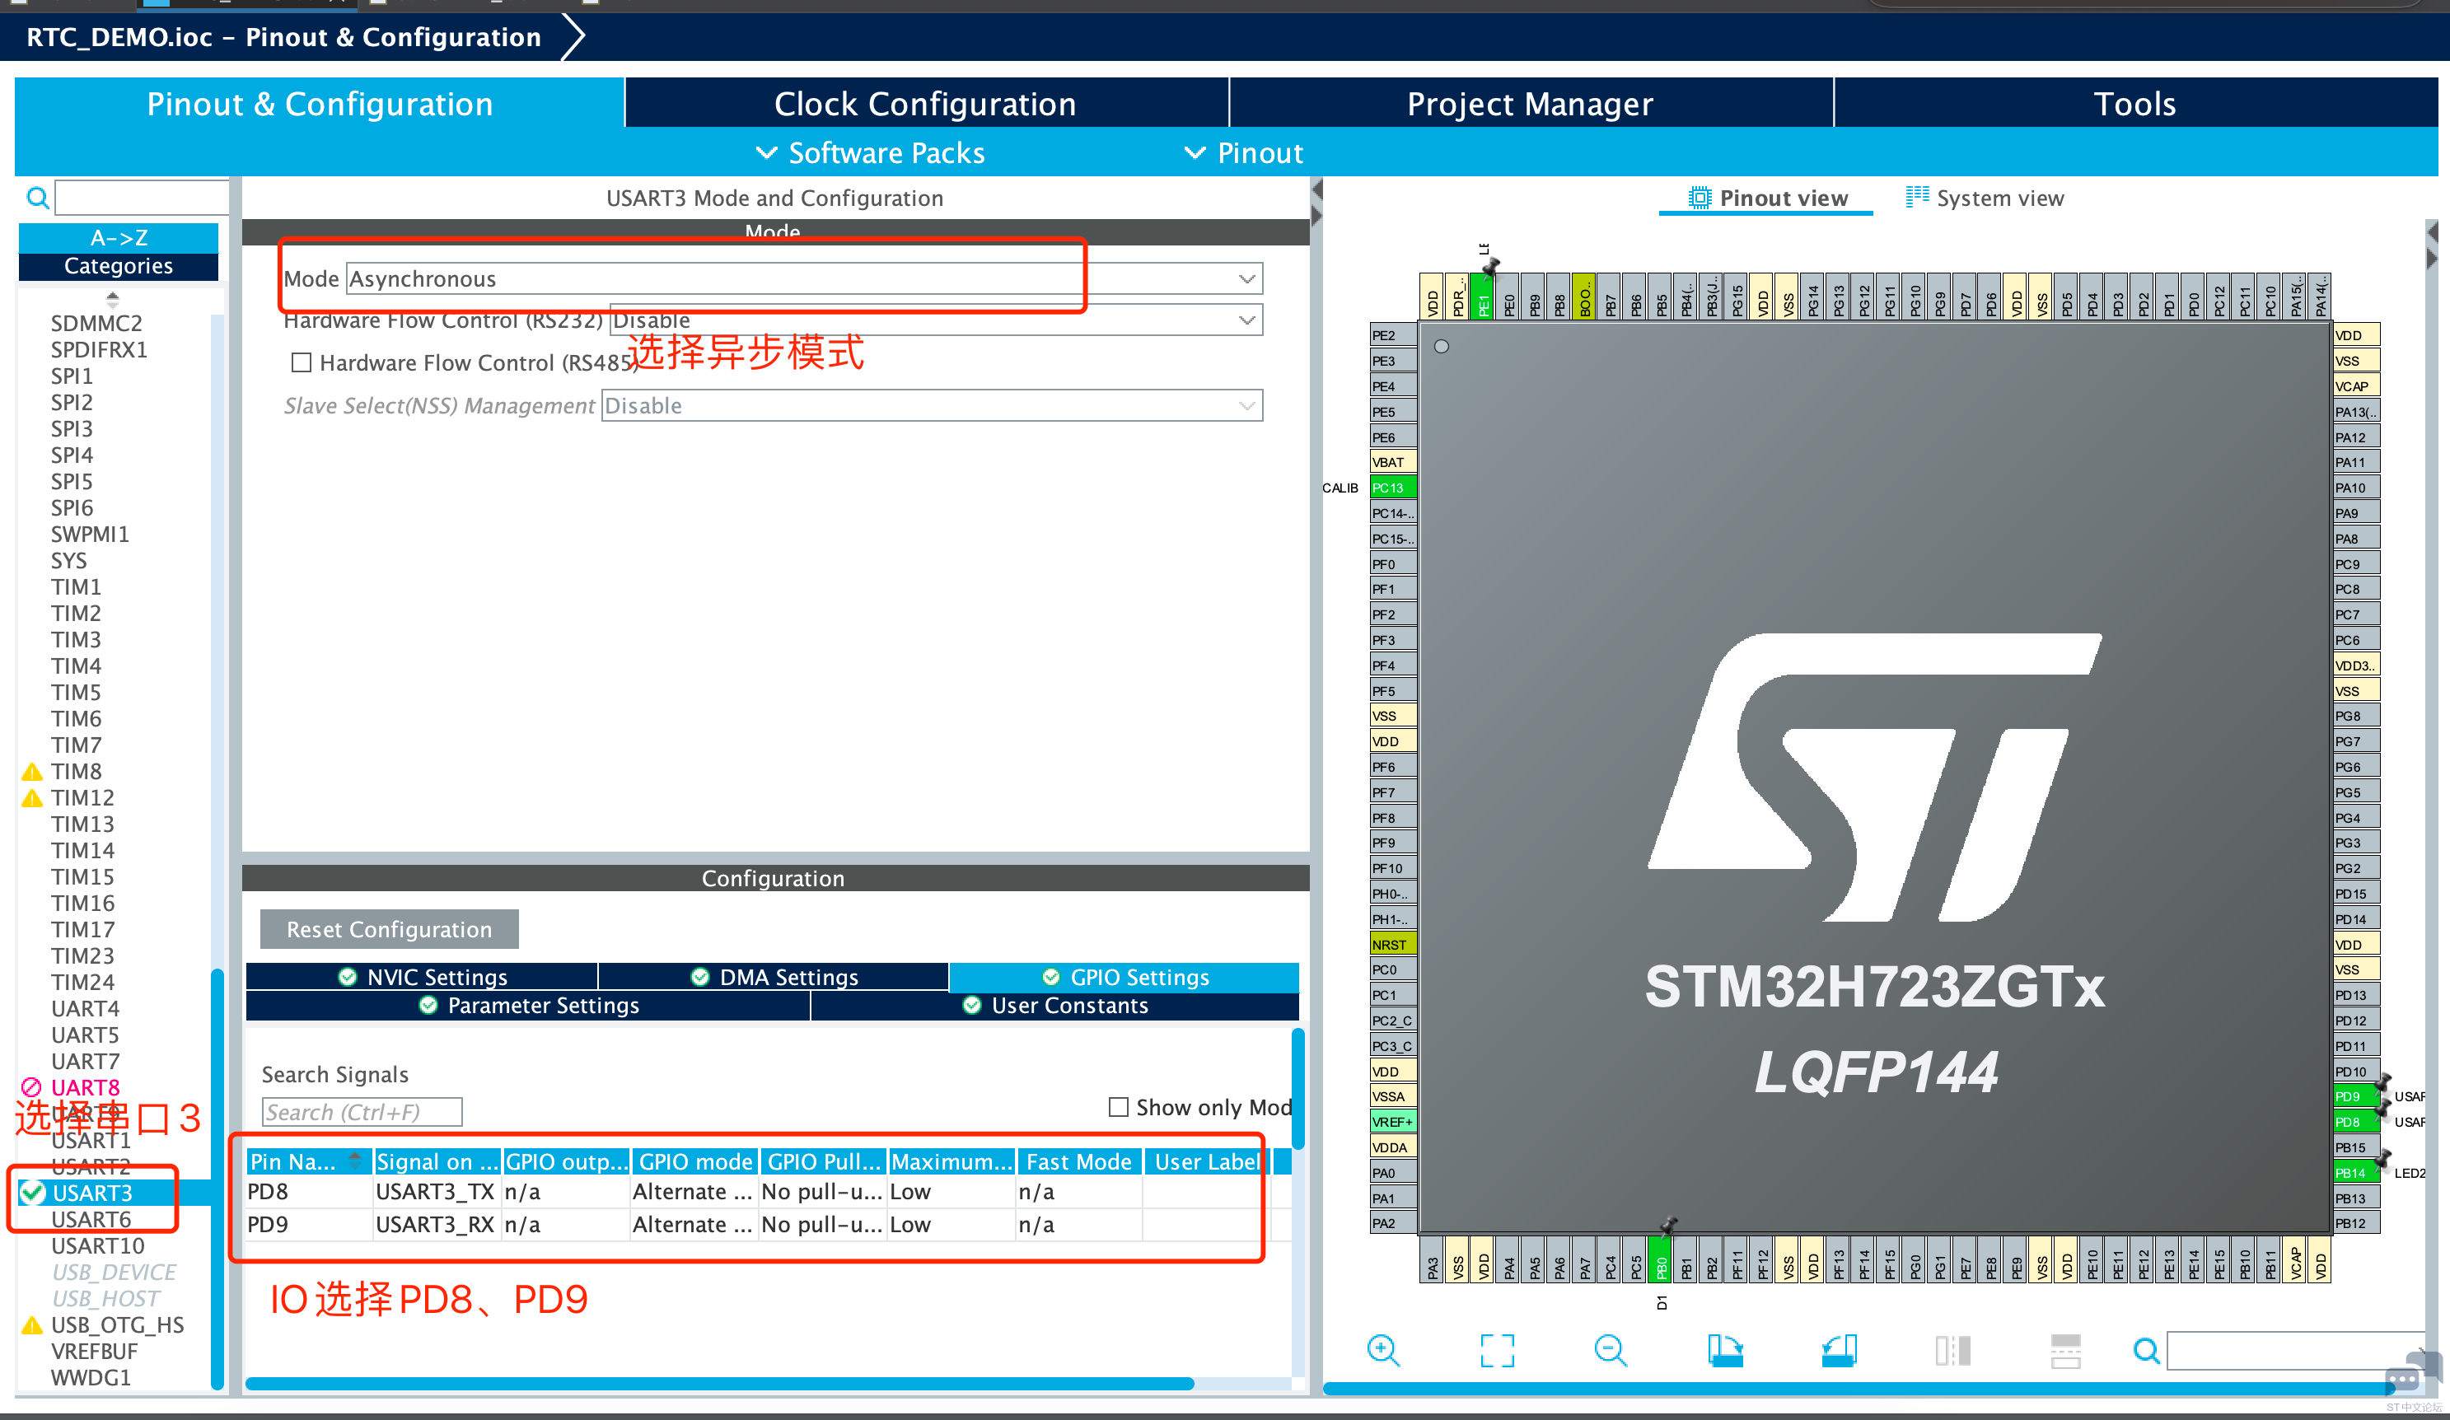Focus the peripheral search field
The image size is (2450, 1420).
pos(142,198)
